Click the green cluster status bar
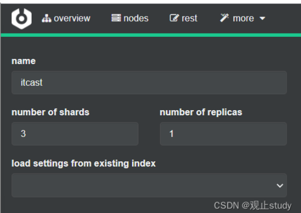301x213 pixels. [151, 35]
